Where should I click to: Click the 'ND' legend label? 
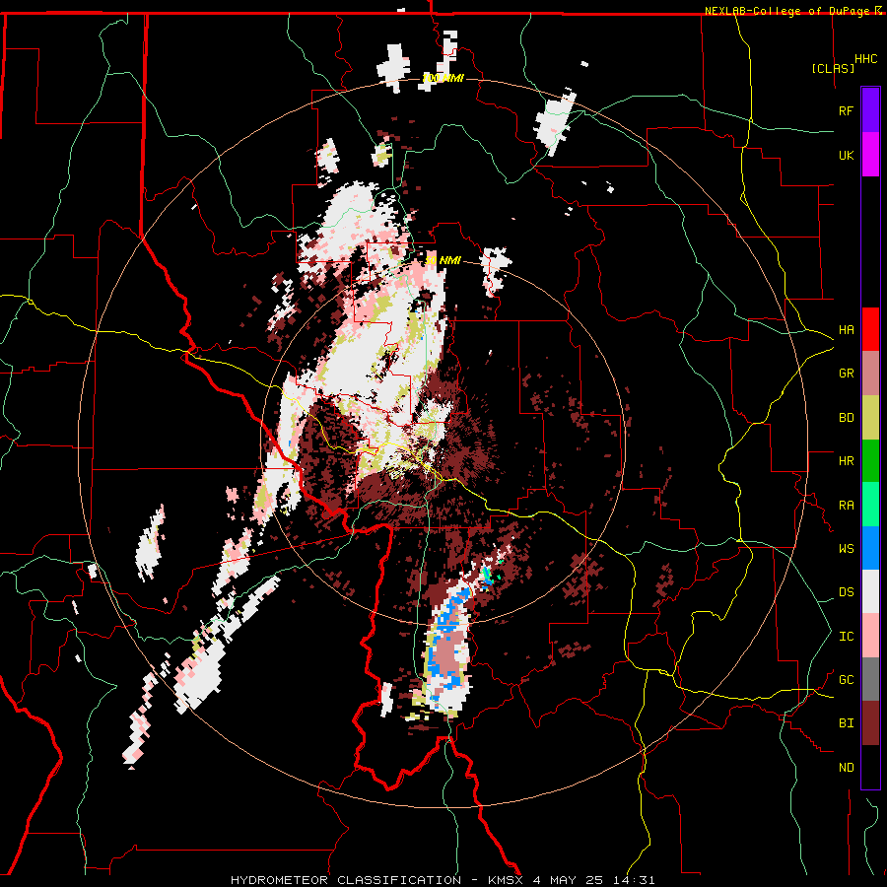[x=846, y=768]
